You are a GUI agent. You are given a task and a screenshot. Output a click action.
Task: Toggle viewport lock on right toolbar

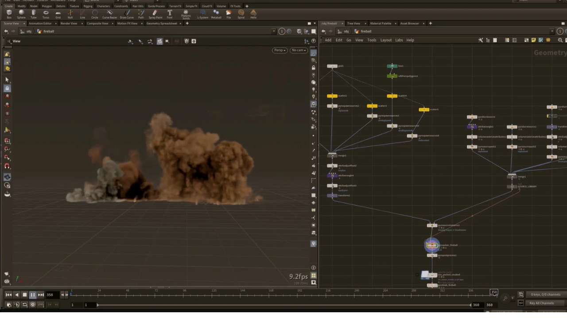click(x=314, y=68)
